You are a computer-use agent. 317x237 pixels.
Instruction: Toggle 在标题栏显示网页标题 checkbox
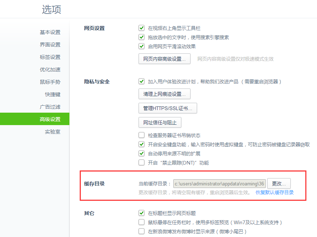click(141, 213)
